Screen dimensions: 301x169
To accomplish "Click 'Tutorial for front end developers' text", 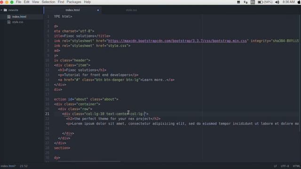I will pos(97,75).
